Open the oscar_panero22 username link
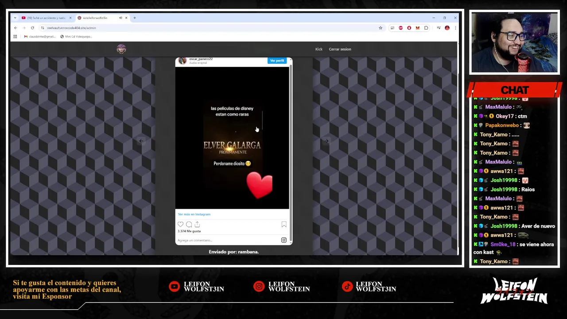Viewport: 567px width, 319px height. [201, 59]
